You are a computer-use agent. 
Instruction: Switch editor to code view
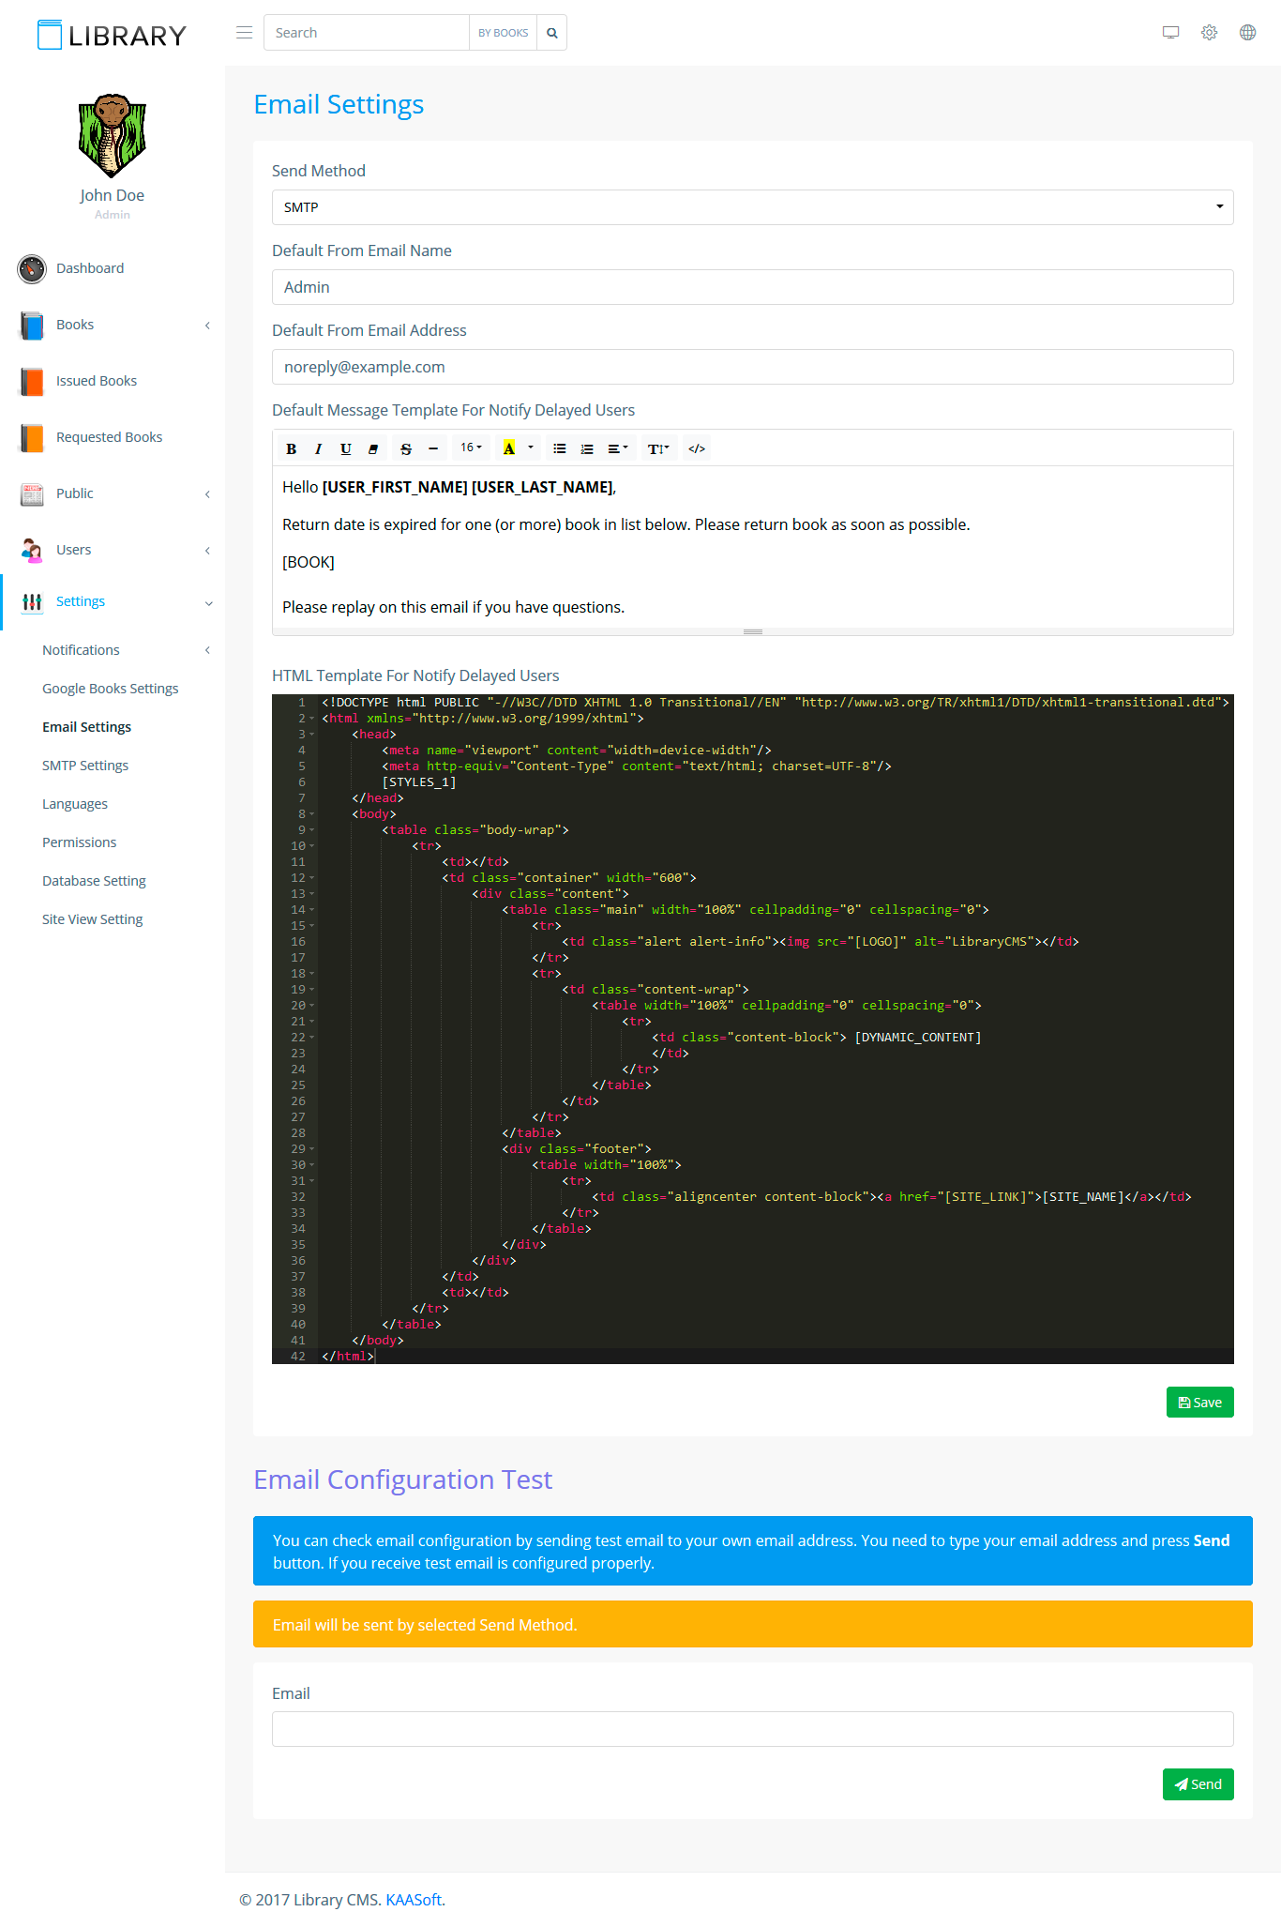[x=696, y=449]
